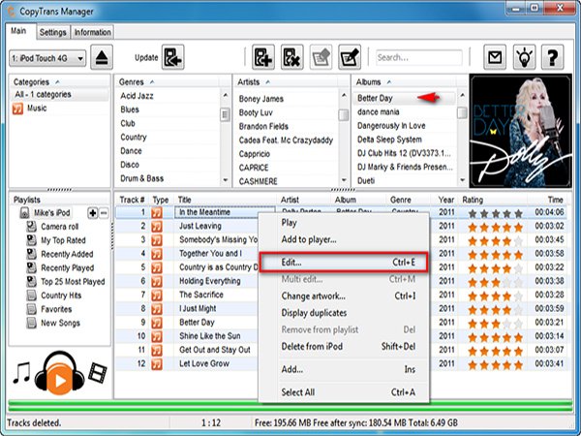Viewport: 581px width, 436px height.
Task: Click the delete tracks toolbar icon
Action: point(292,57)
